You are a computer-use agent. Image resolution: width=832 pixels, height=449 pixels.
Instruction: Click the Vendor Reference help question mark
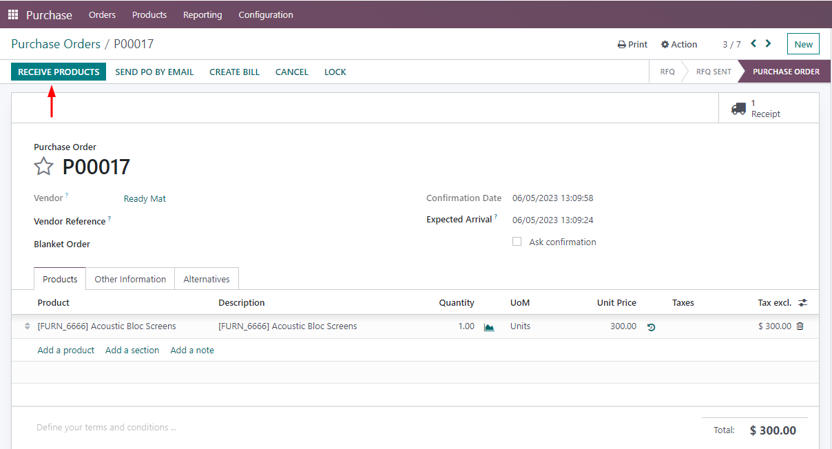coord(109,219)
